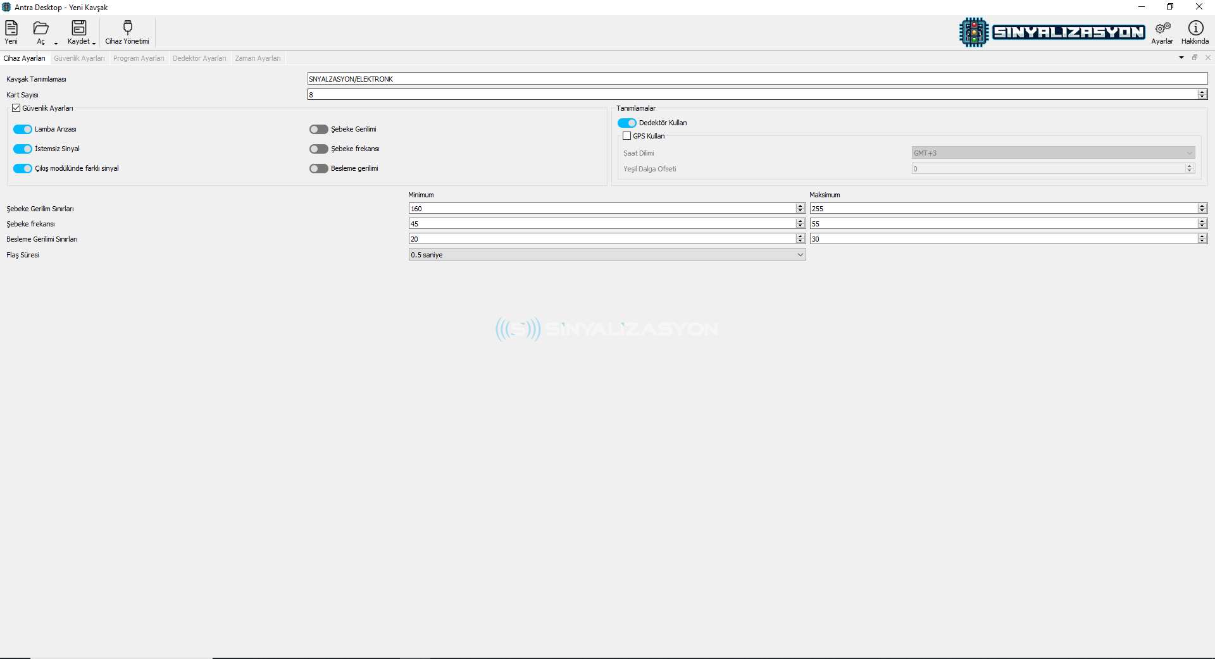The width and height of the screenshot is (1215, 659).
Task: Expand the Flaş Süresi dropdown
Action: point(800,255)
